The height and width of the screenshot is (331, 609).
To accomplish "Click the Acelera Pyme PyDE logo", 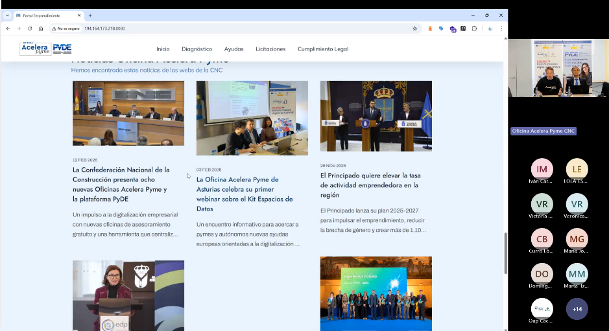I will click(45, 49).
